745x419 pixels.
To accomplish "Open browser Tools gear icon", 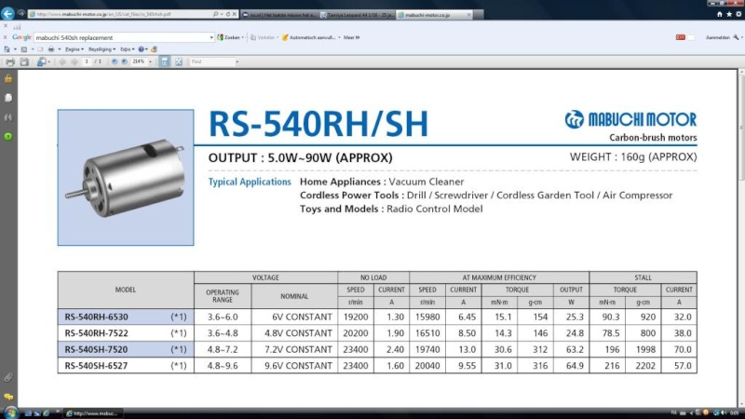I will [738, 14].
